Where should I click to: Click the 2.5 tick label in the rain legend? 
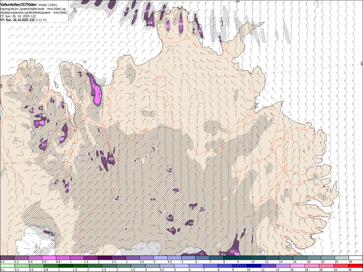pyautogui.click(x=104, y=270)
